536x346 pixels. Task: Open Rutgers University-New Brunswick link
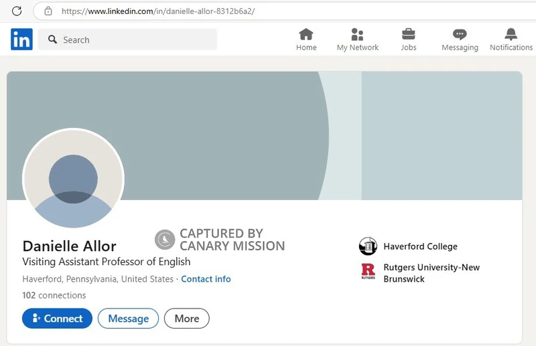[x=431, y=272]
